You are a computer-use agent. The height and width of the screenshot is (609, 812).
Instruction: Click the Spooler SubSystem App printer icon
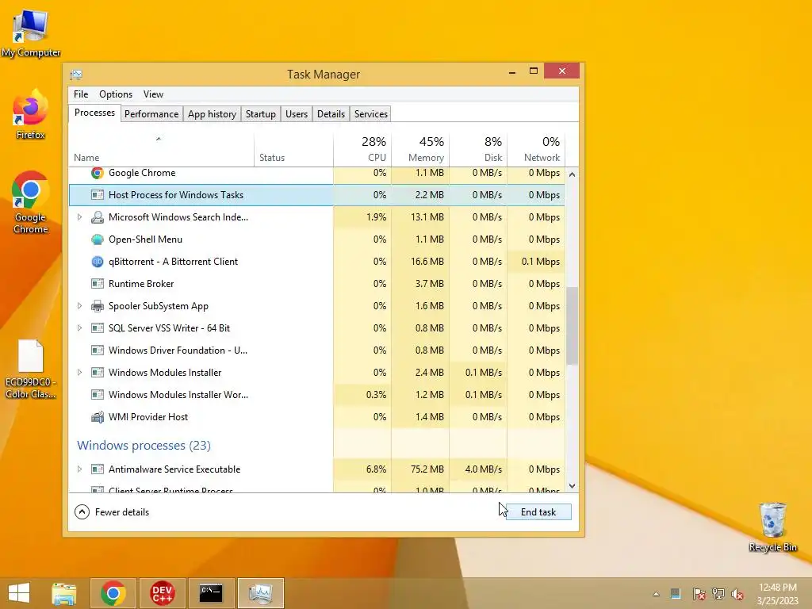[x=98, y=306]
